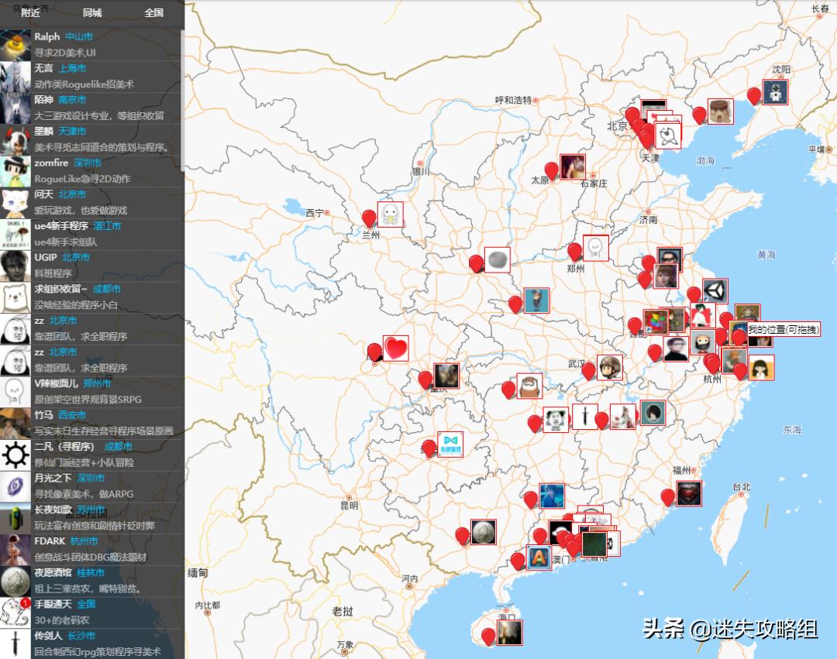The image size is (837, 659).
Task: Click the gear avatar of 二凡 (寻程序)
Action: [x=15, y=455]
